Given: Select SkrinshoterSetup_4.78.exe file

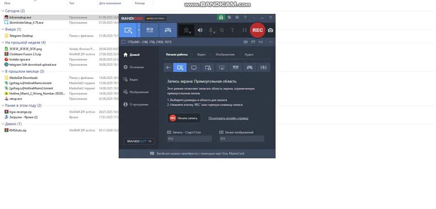Looking at the screenshot, I should click(x=26, y=22).
